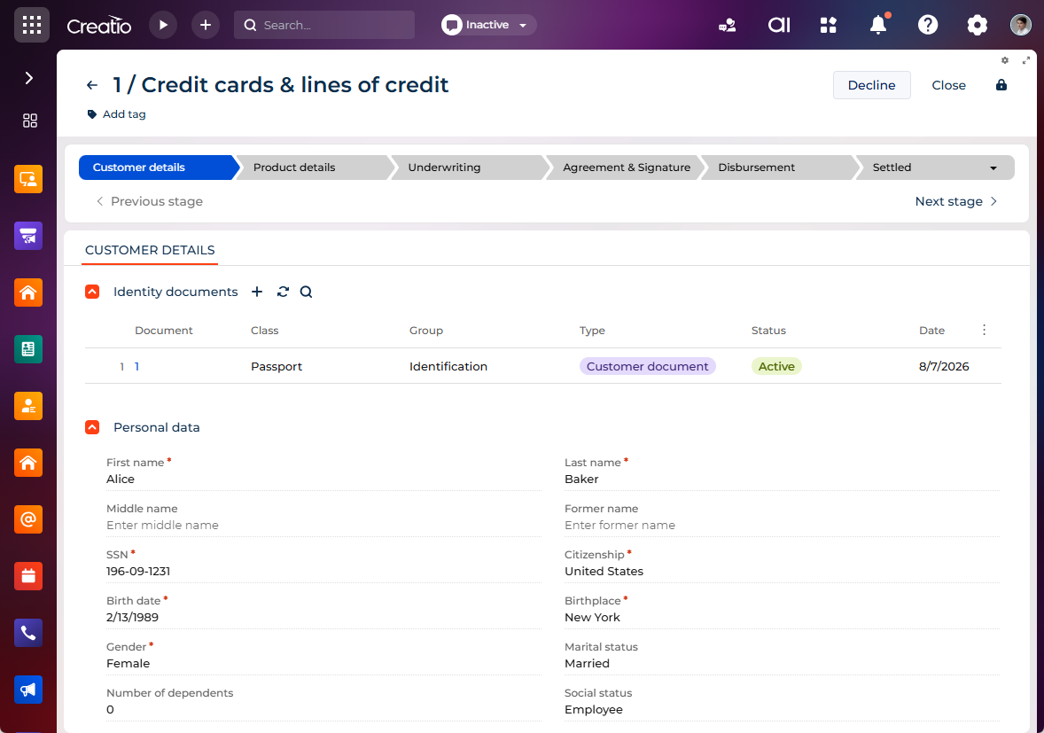This screenshot has height=733, width=1044.
Task: Open the system settings gear in top bar
Action: tap(977, 26)
